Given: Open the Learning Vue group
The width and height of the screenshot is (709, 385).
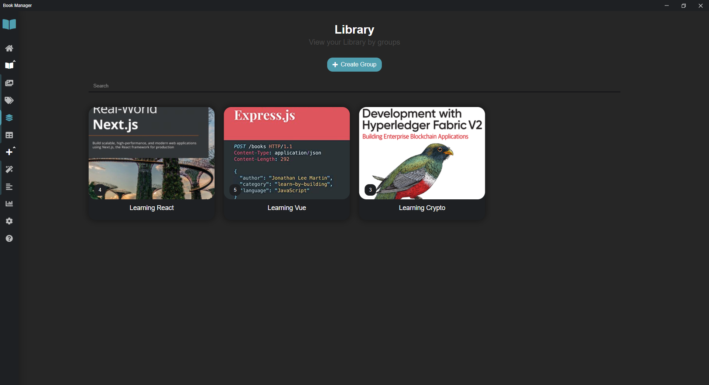Looking at the screenshot, I should (x=287, y=162).
